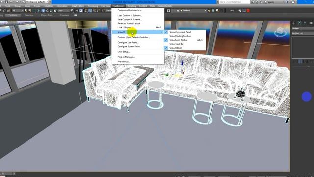Click the Use Pivot Point Center icon

coord(72,11)
